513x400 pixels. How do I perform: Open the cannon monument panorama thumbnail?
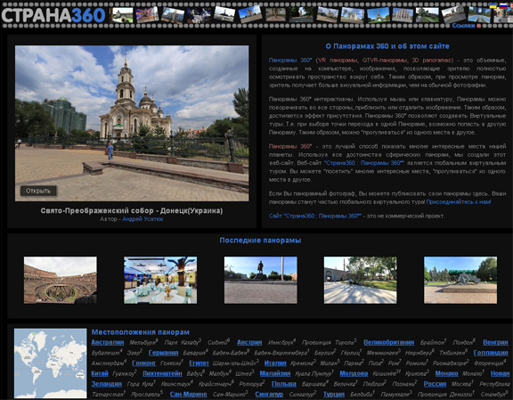coord(460,280)
